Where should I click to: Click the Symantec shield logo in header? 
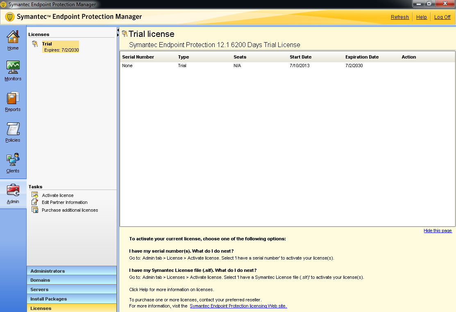(9, 16)
